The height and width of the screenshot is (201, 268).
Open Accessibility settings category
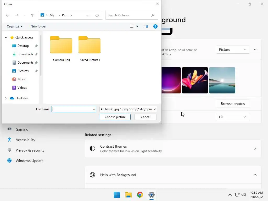pos(25,140)
